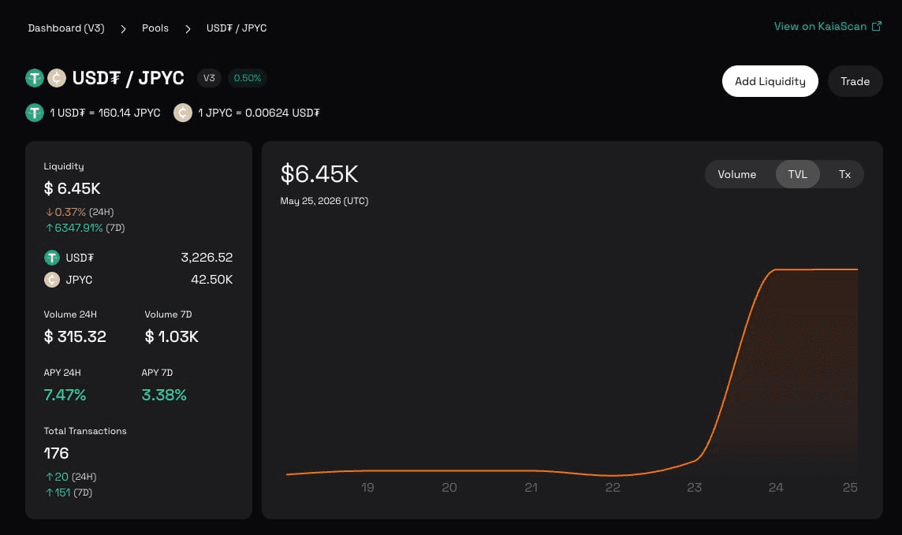Switch chart to Volume tab
Image resolution: width=902 pixels, height=535 pixels.
click(737, 174)
